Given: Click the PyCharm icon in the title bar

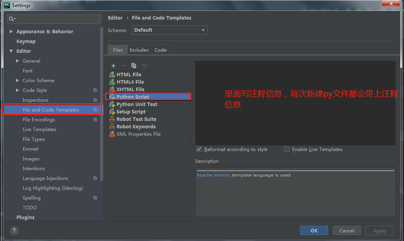Looking at the screenshot, I should point(7,5).
